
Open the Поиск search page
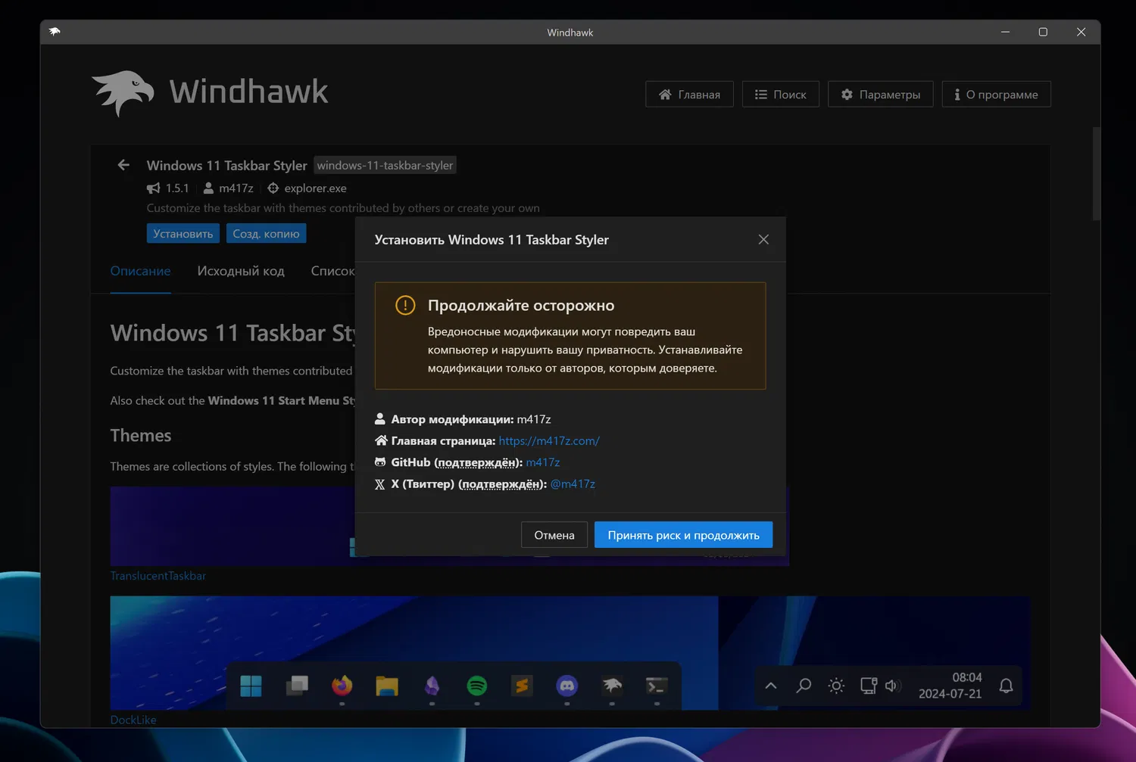(781, 95)
